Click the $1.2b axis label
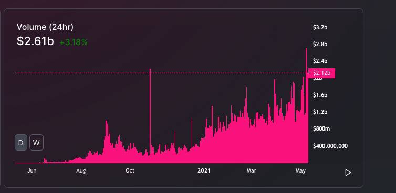Screen dimensions: 396x193 pos(320,112)
